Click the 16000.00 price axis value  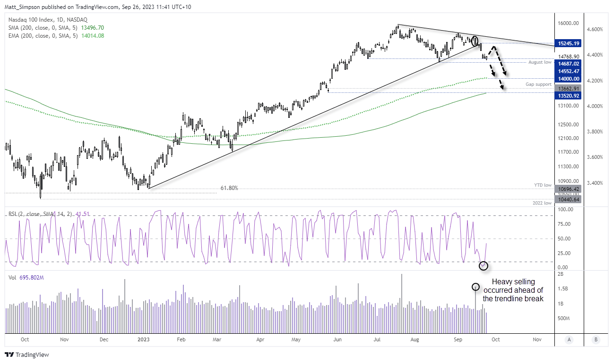569,23
